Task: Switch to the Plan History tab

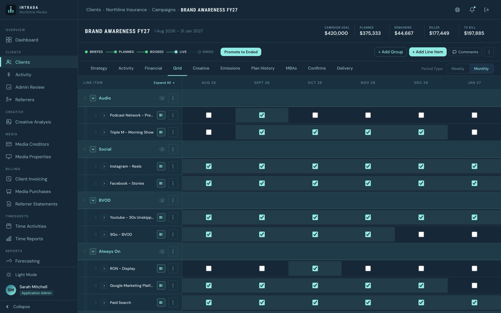Action: (263, 68)
